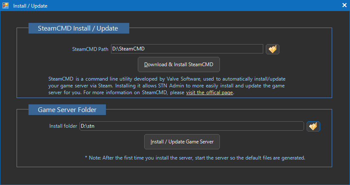Click blank space left of Download button
Screen dimensions: 350x185
pos(85,64)
